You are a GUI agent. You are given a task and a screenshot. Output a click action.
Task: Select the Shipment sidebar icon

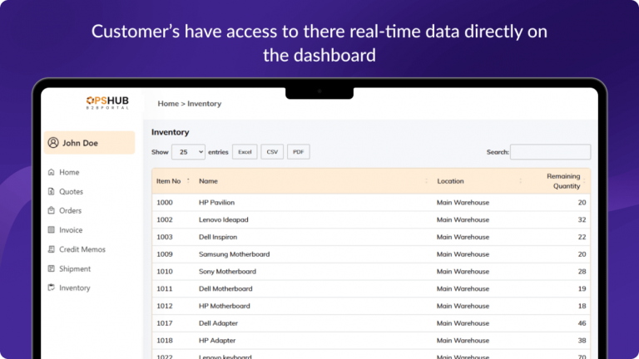[51, 268]
